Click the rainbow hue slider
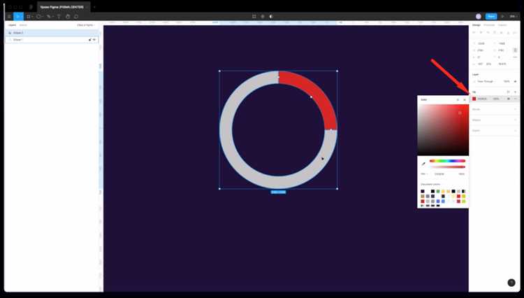The width and height of the screenshot is (524, 298). tap(447, 161)
